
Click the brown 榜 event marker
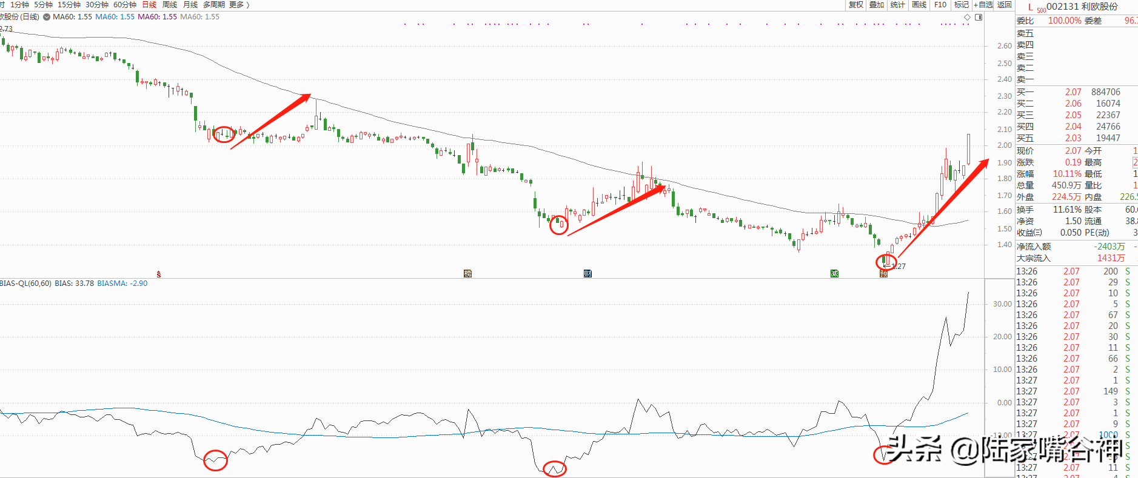coord(467,274)
